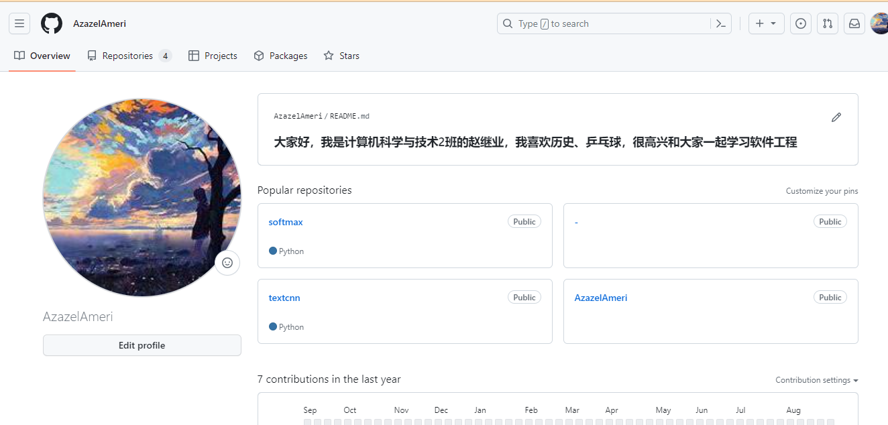Click the Aug label on contribution graph
The image size is (888, 425).
tap(793, 410)
